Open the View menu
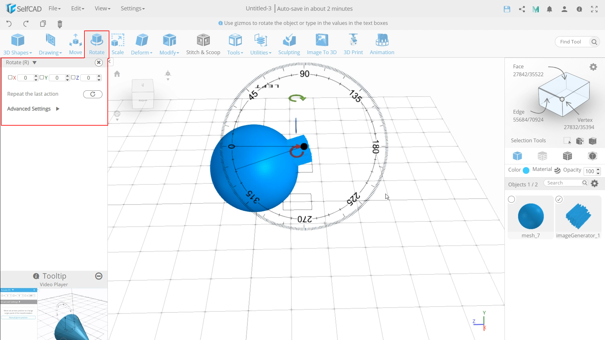 (102, 8)
